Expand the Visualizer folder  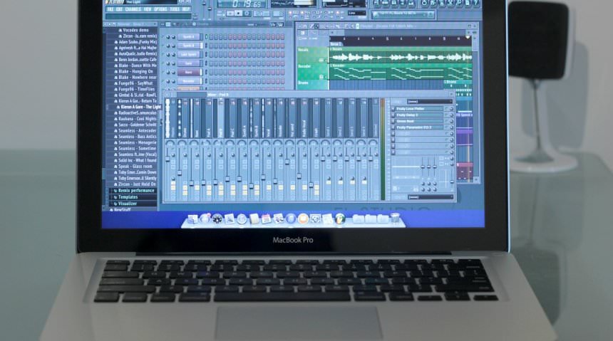(x=128, y=204)
